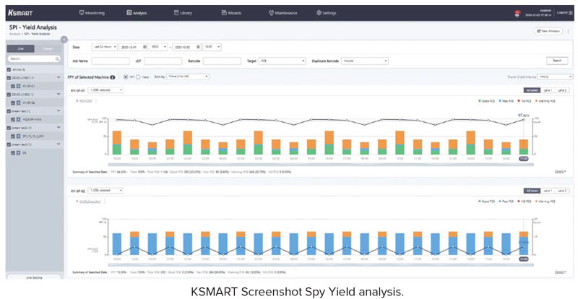Open the end date calendar icon
This screenshot has width=578, height=299.
(x=198, y=47)
